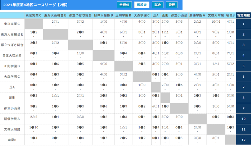Click column header 正則学園B
The image size is (252, 146).
point(123,15)
